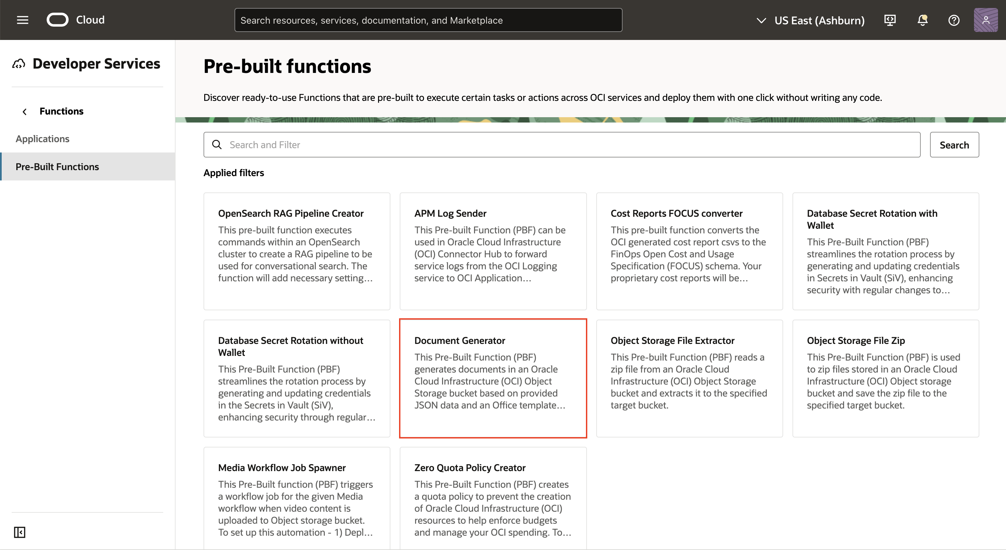The width and height of the screenshot is (1006, 550).
Task: Focus the global resources search bar
Action: click(x=428, y=20)
